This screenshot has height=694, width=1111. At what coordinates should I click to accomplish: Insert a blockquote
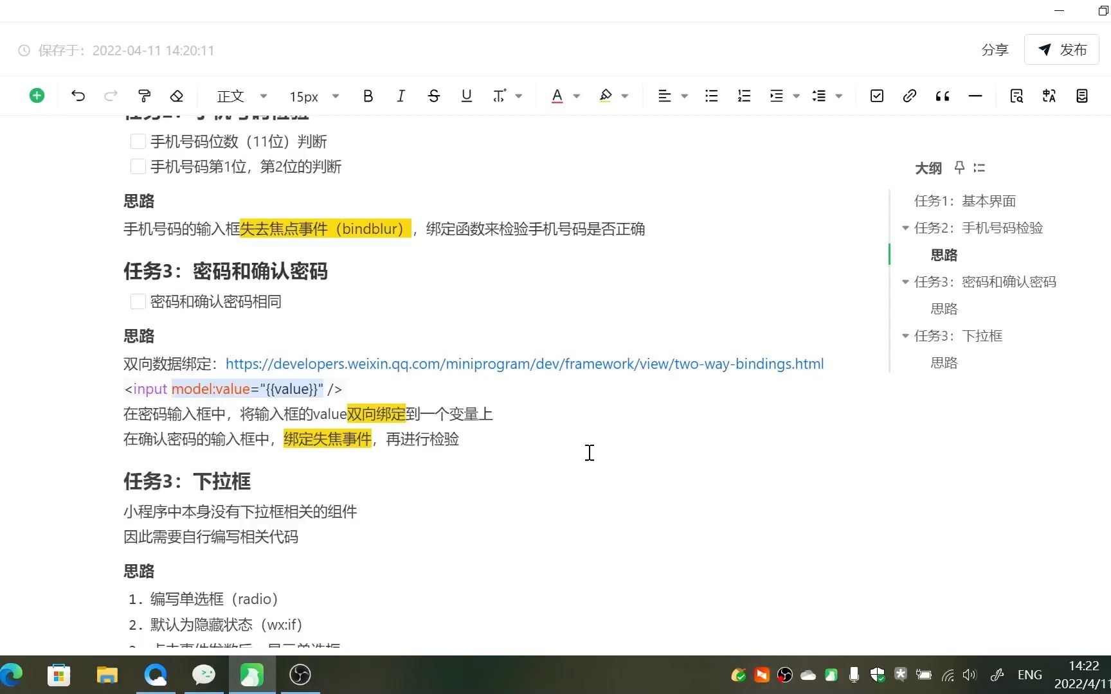click(x=943, y=95)
